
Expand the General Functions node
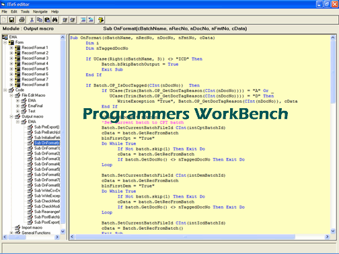pyautogui.click(x=11, y=233)
